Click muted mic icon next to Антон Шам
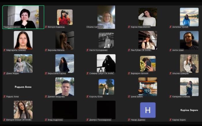 [171, 50]
